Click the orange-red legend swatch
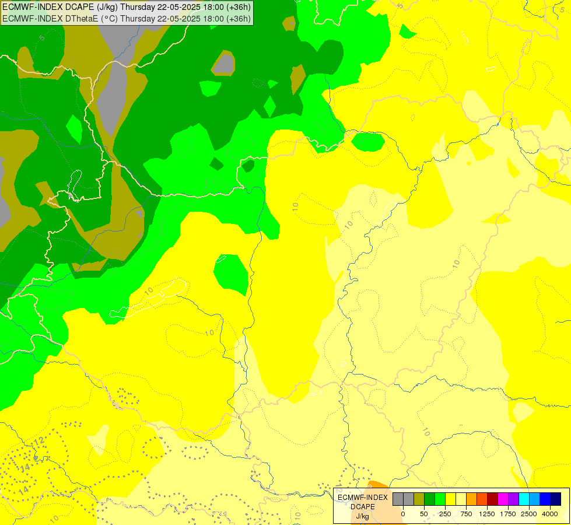This screenshot has height=525, width=571. (482, 499)
